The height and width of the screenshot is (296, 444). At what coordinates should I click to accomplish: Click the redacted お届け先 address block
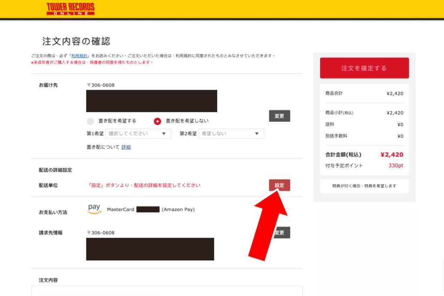151,101
